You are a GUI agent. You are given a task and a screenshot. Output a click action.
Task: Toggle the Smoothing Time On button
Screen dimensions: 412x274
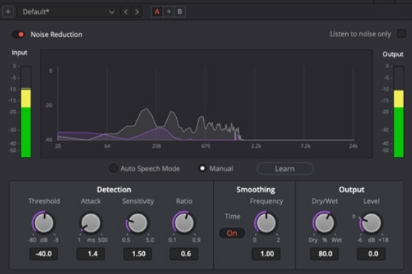coord(232,233)
